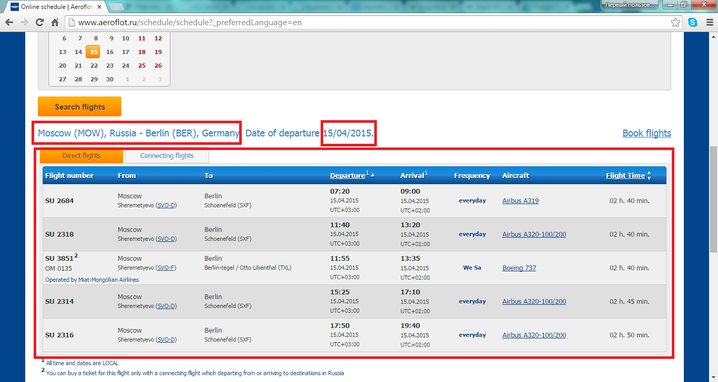This screenshot has width=718, height=382.
Task: Reload the page with the refresh icon
Action: [39, 23]
